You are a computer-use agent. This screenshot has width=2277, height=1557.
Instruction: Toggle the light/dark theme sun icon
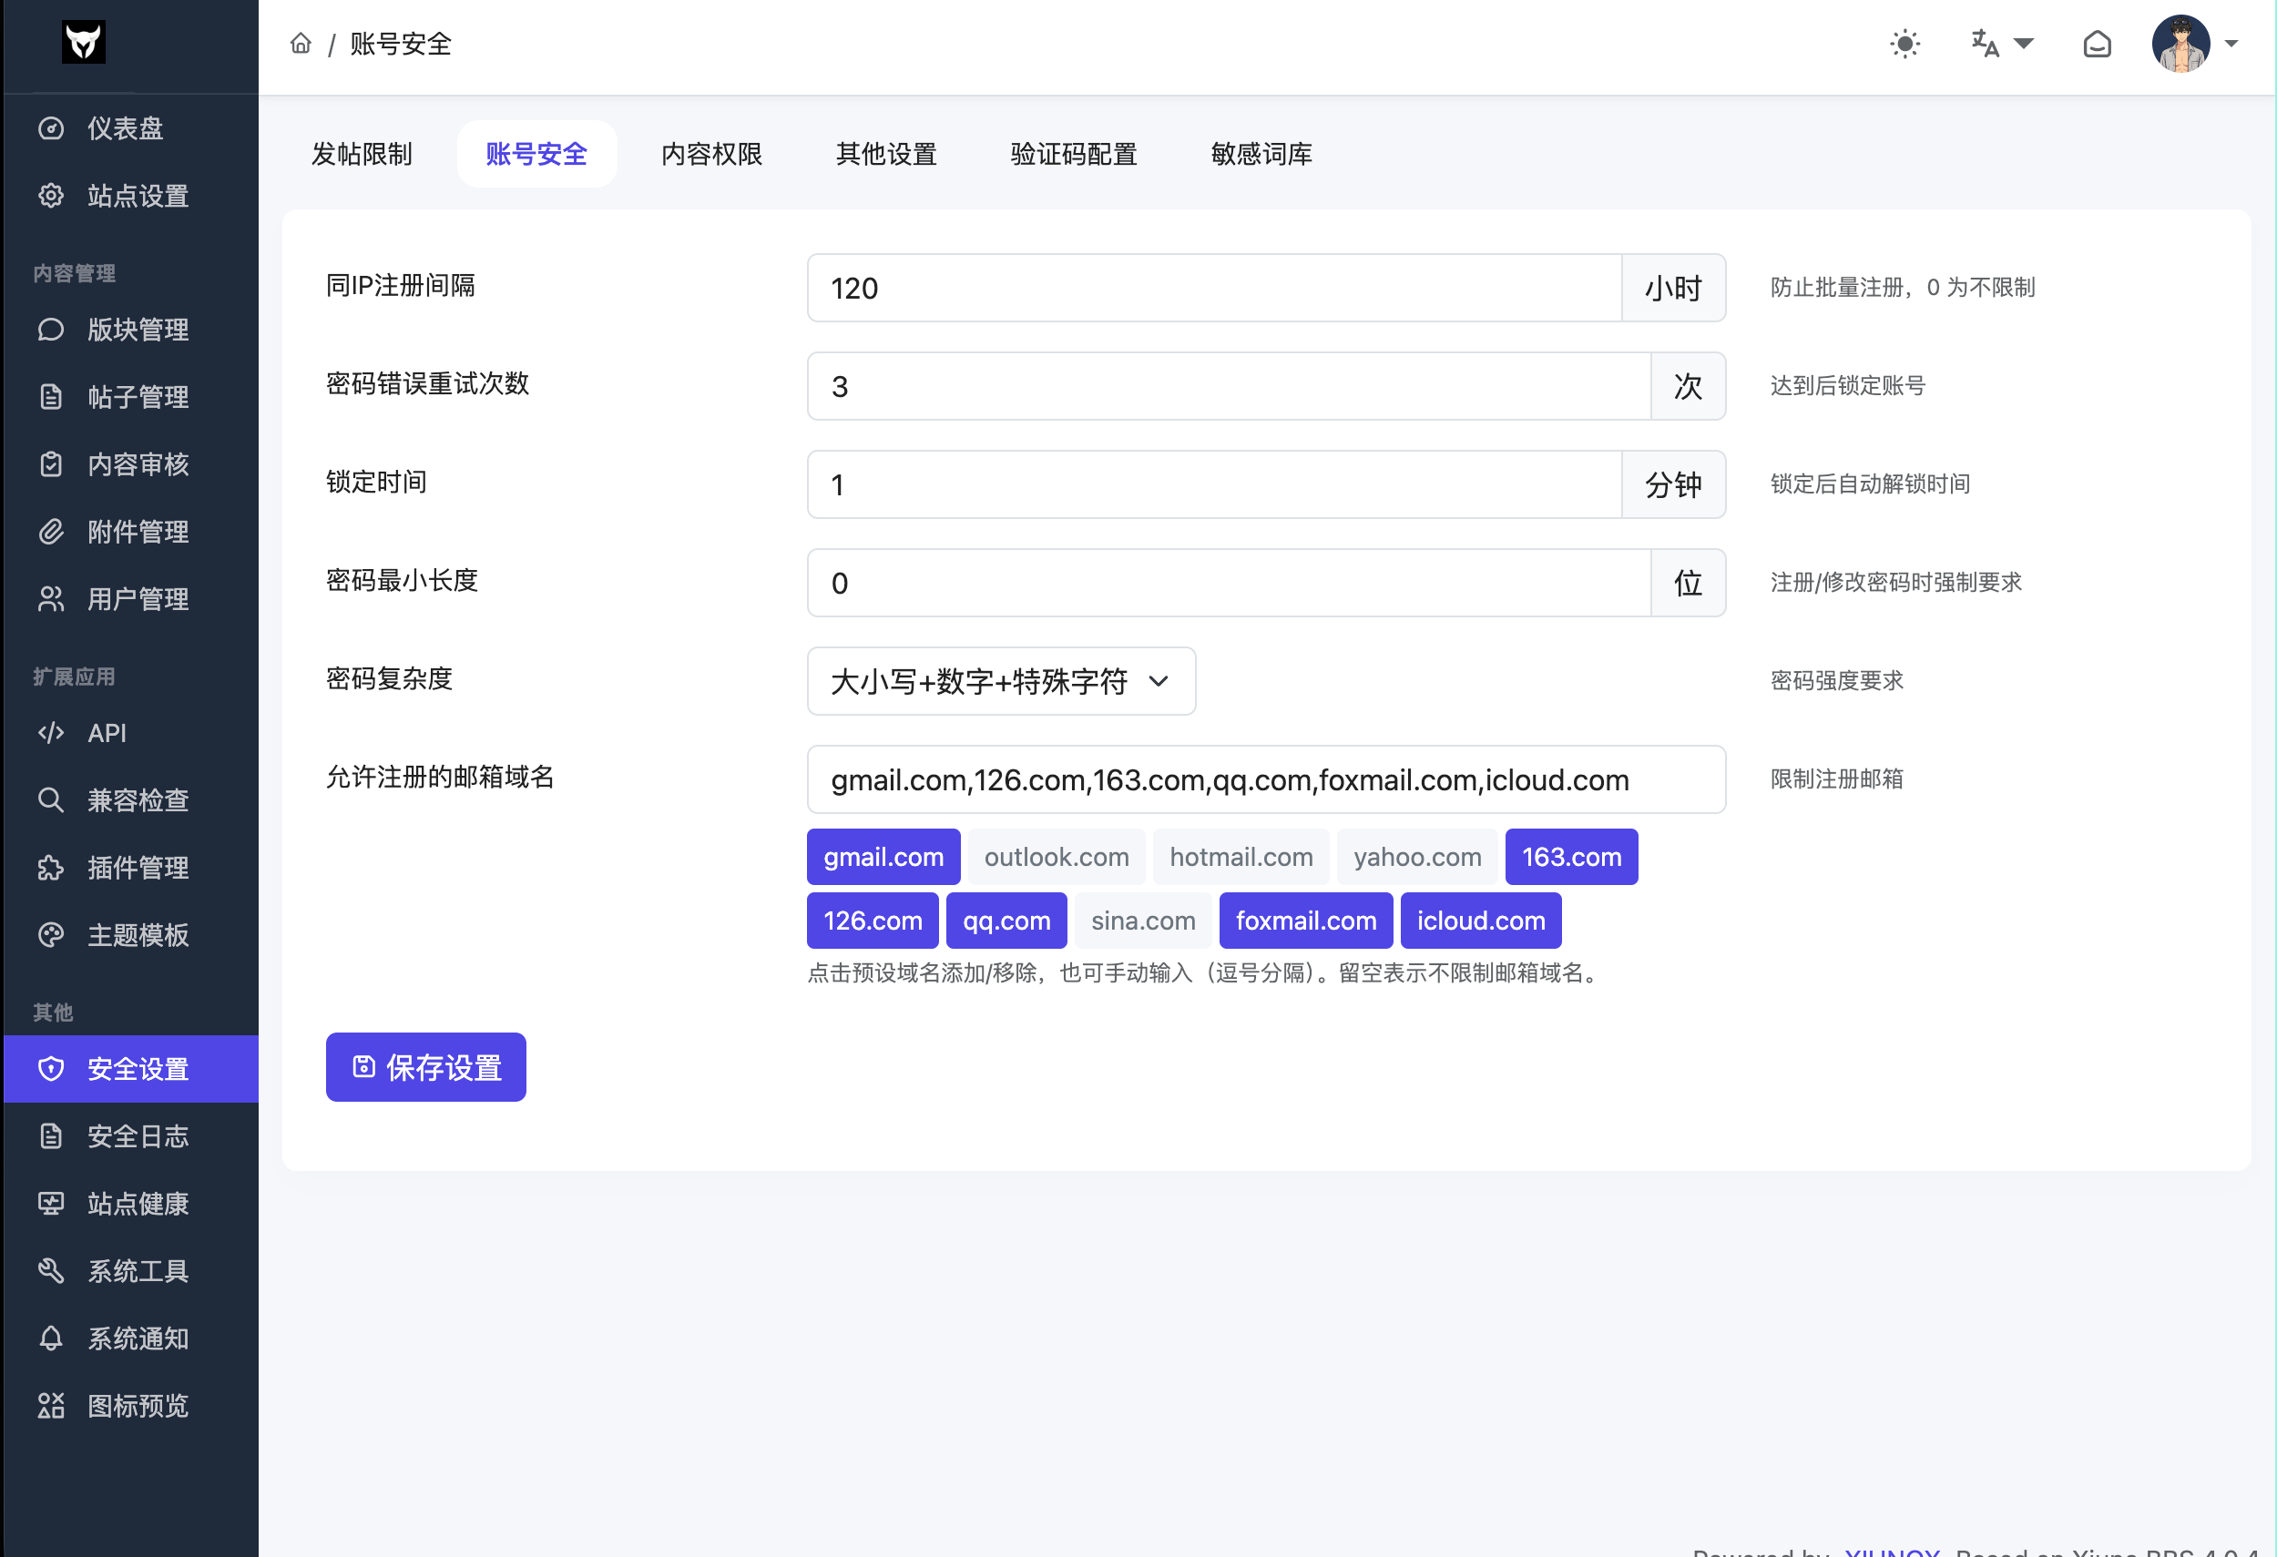point(1904,44)
